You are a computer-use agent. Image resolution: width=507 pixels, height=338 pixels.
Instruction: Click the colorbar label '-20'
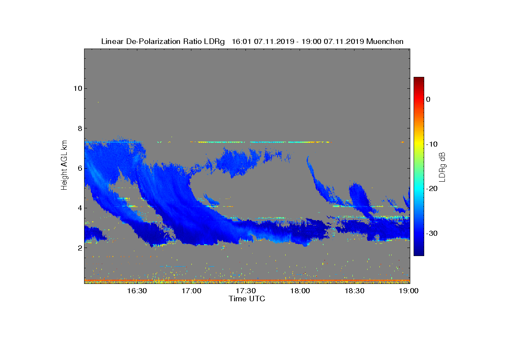coord(431,189)
